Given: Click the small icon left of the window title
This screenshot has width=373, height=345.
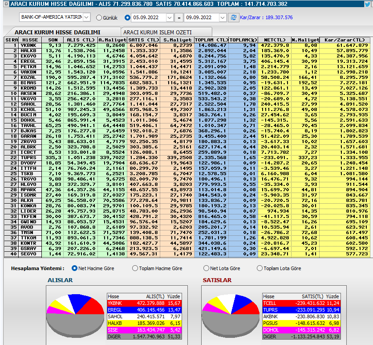Looking at the screenshot, I should click(6, 4).
